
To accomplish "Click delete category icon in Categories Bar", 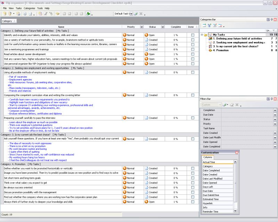I will click(220, 25).
